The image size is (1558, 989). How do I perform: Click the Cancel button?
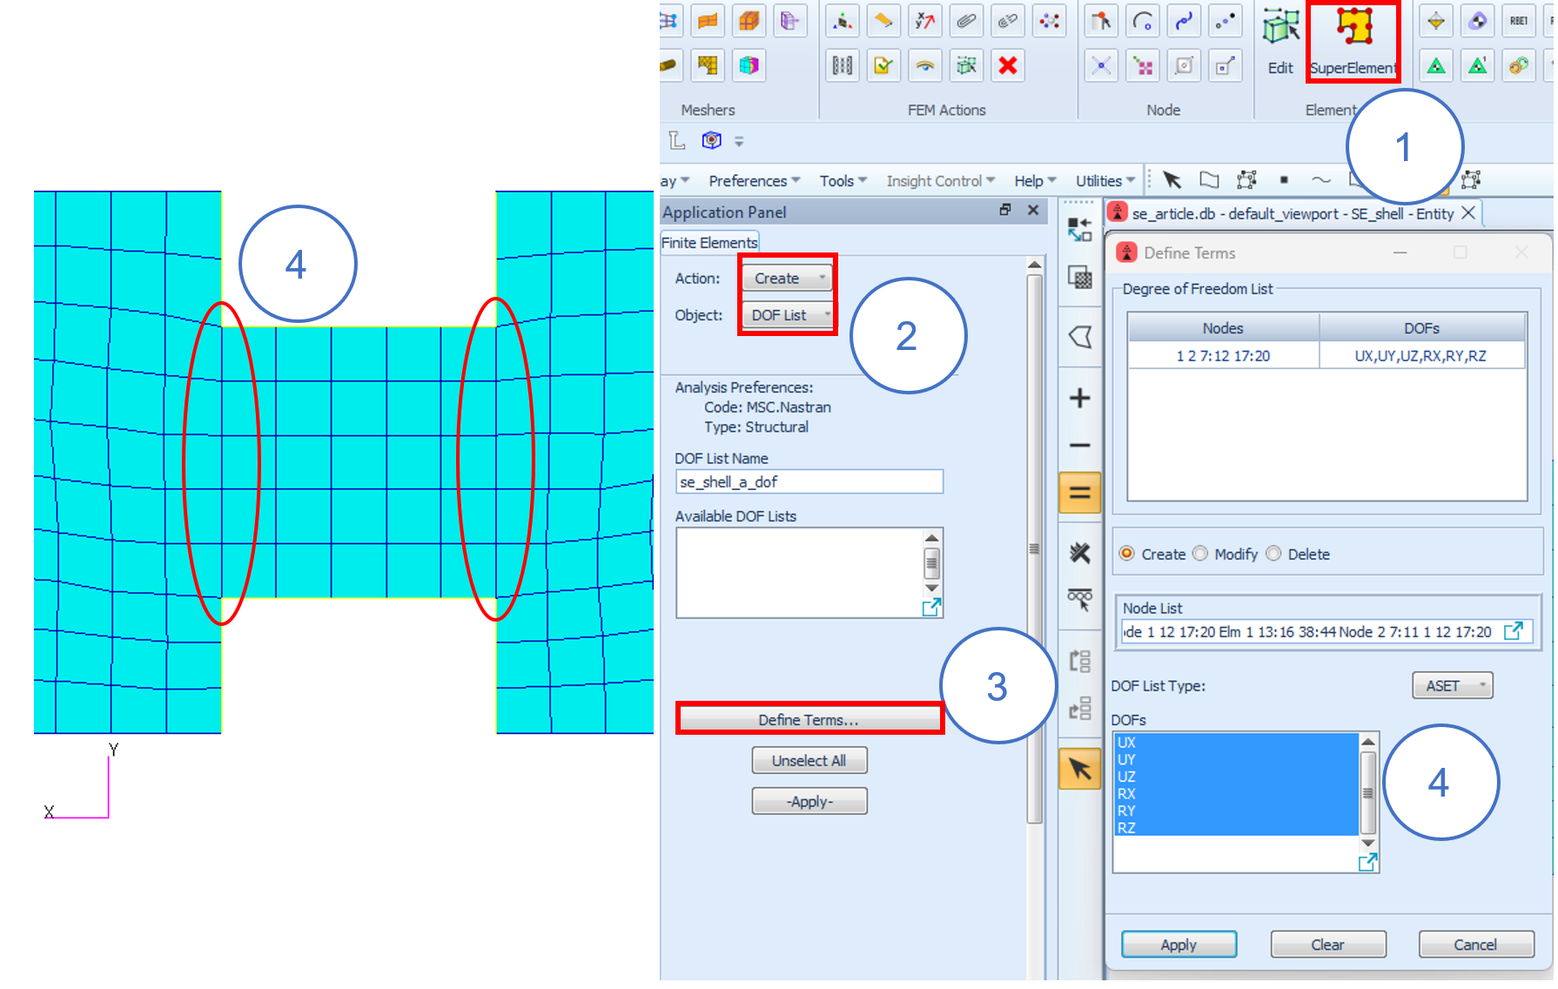(x=1475, y=945)
